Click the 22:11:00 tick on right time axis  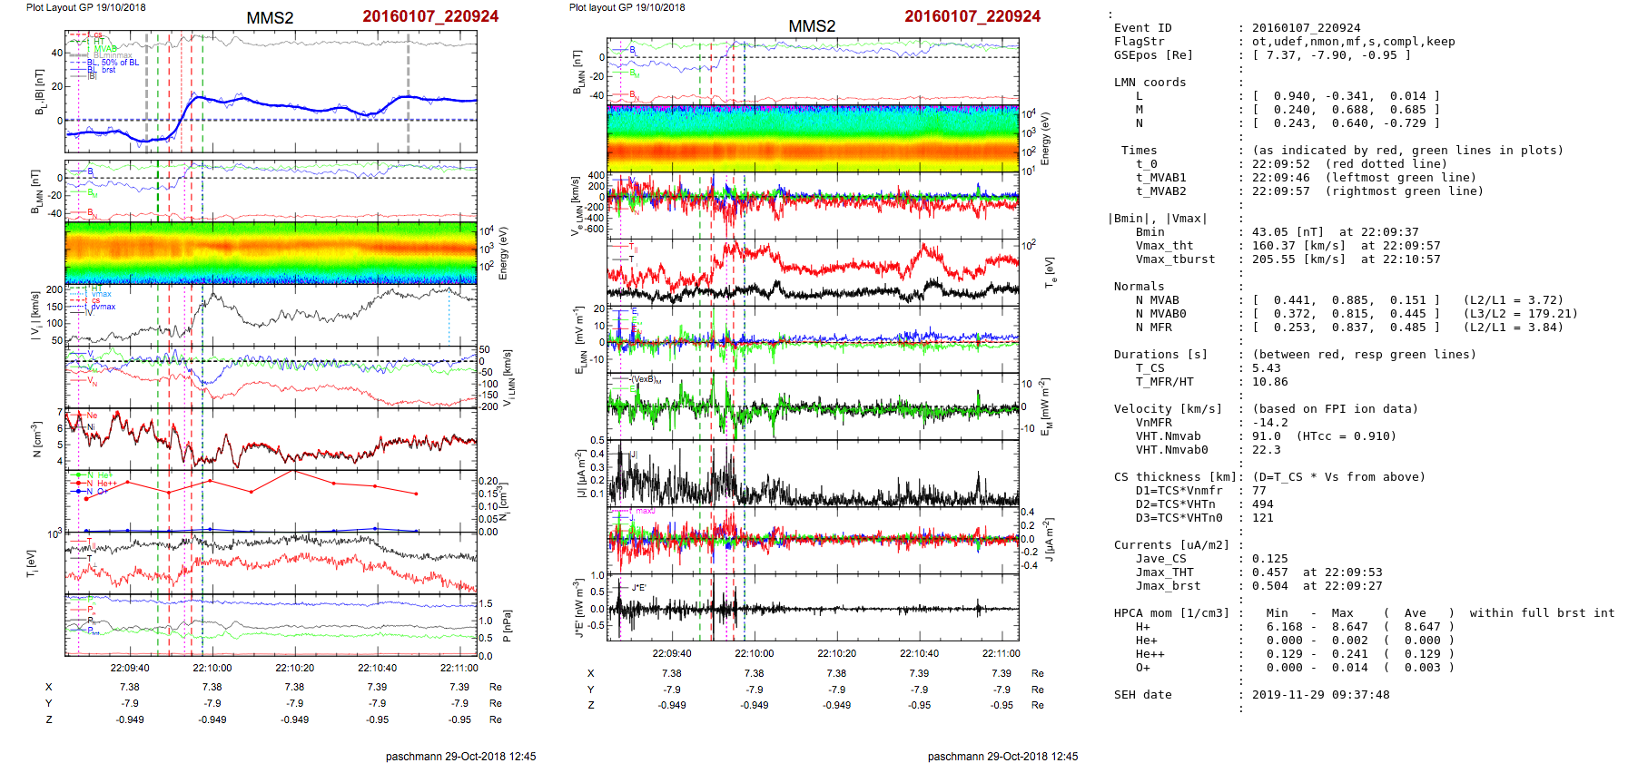tap(1001, 653)
